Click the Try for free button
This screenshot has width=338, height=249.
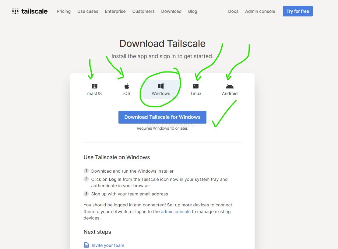298,11
